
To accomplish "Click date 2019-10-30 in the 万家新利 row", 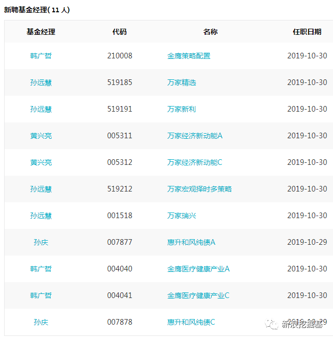I will click(307, 109).
